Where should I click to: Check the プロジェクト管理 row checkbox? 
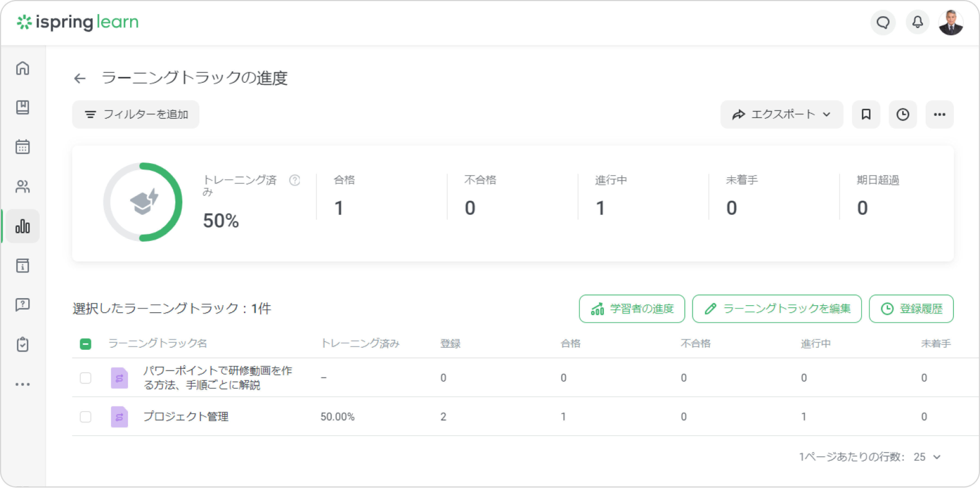pos(85,416)
